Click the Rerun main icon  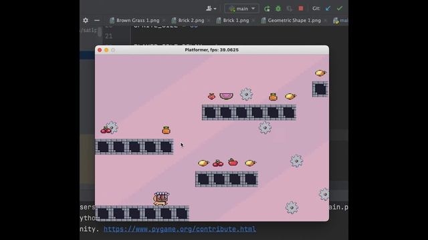[x=267, y=9]
